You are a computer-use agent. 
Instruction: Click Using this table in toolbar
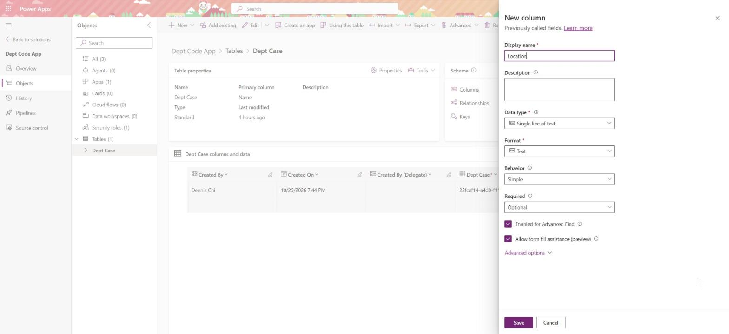click(x=342, y=25)
